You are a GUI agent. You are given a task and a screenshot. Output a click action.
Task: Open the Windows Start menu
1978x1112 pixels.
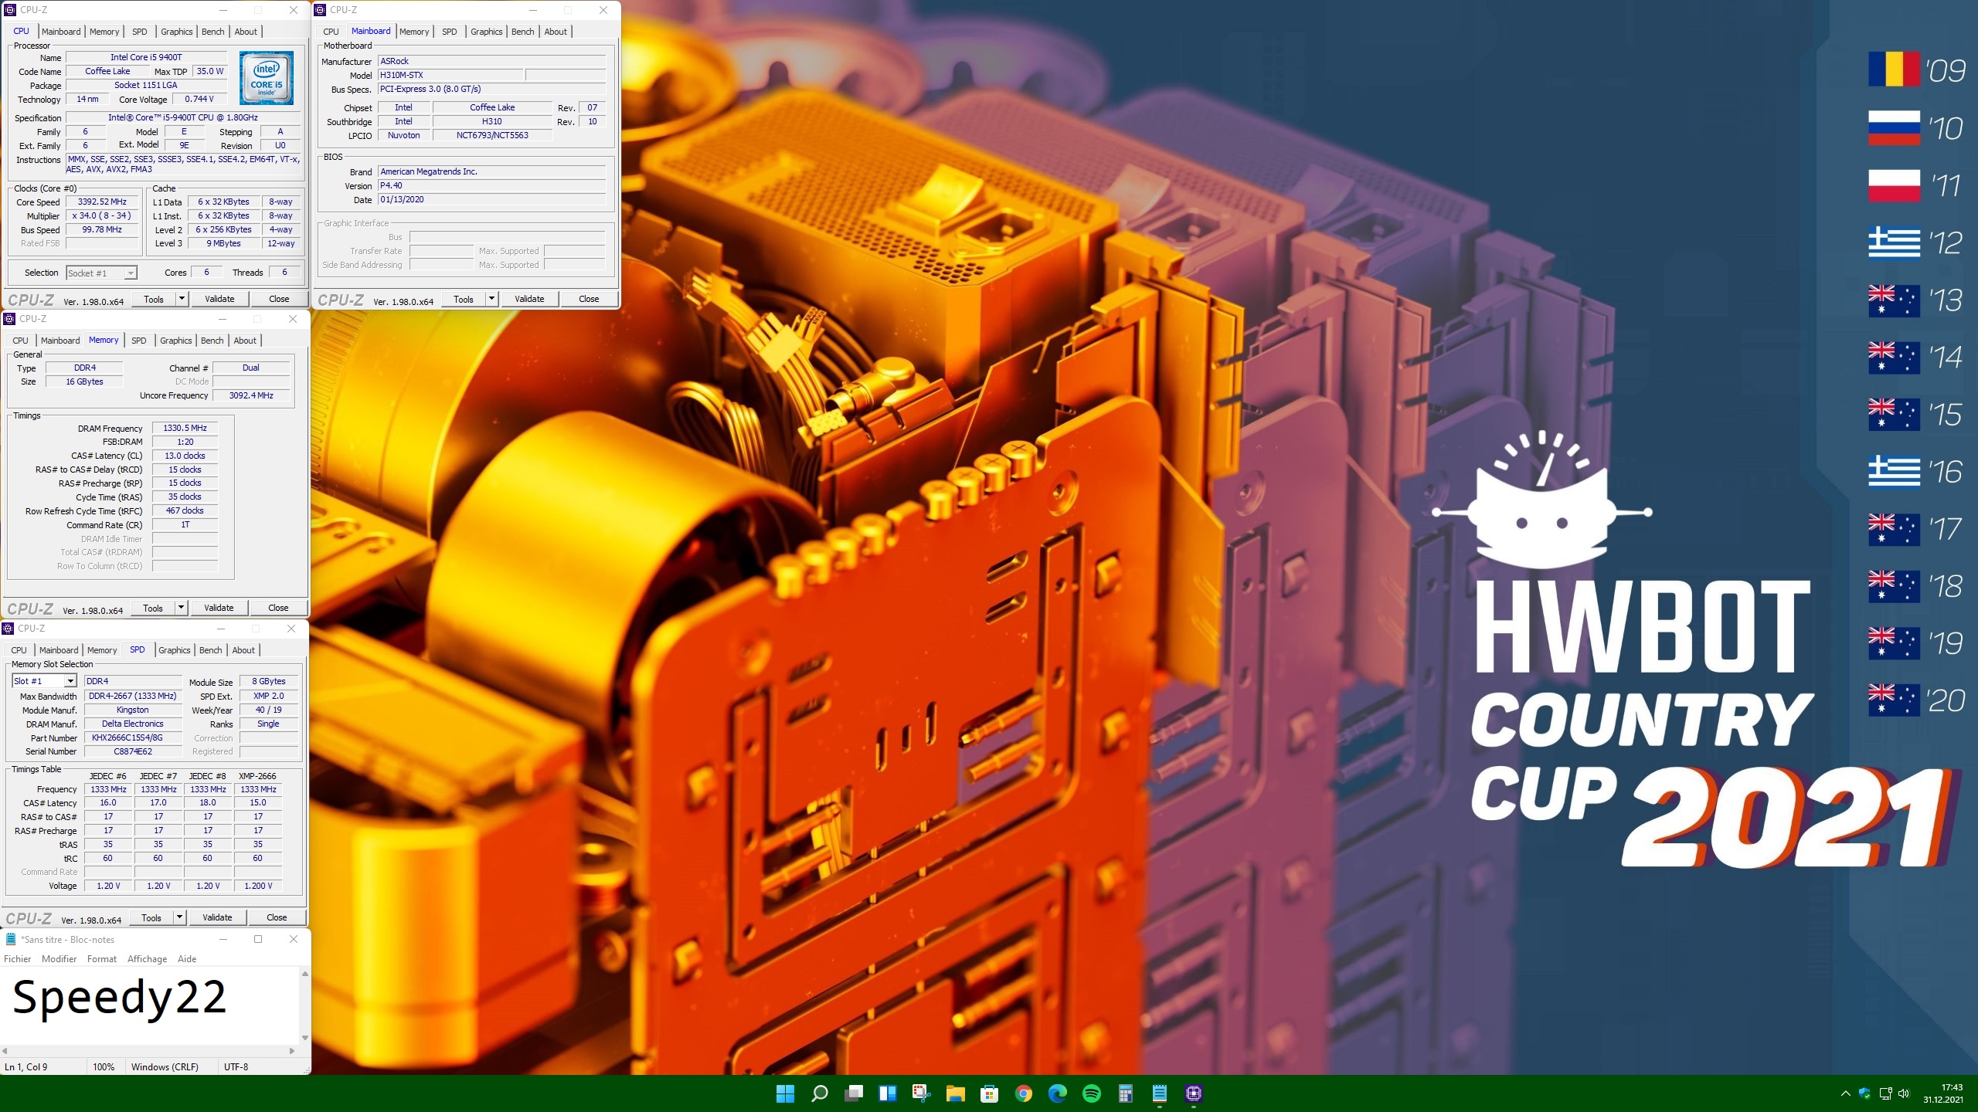[x=785, y=1093]
